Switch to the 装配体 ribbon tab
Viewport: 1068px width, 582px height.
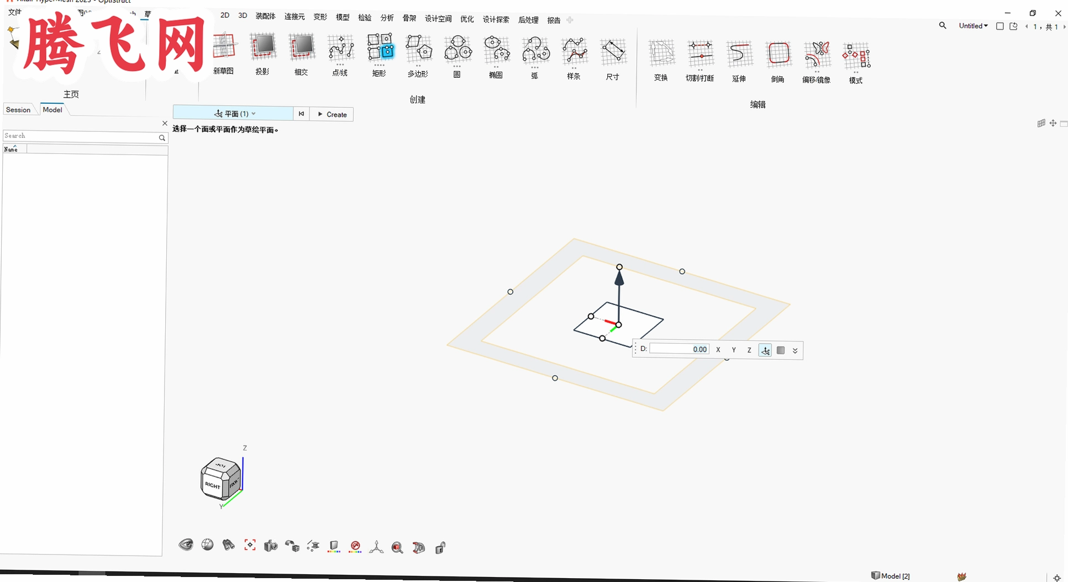point(265,16)
